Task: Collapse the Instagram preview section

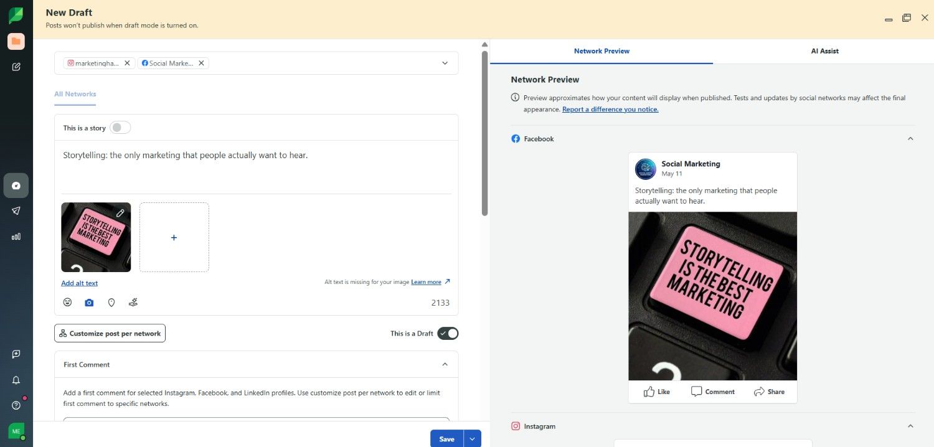Action: point(910,426)
